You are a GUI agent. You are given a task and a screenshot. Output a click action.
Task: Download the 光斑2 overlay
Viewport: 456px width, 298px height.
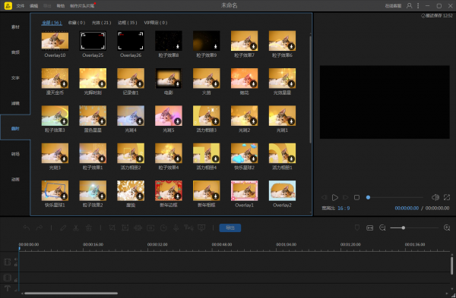click(x=253, y=121)
